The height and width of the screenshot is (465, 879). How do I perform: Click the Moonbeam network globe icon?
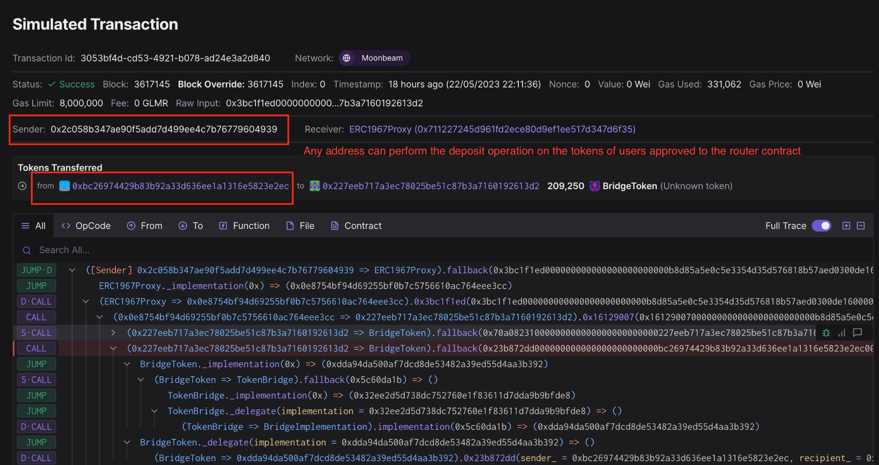tap(347, 58)
